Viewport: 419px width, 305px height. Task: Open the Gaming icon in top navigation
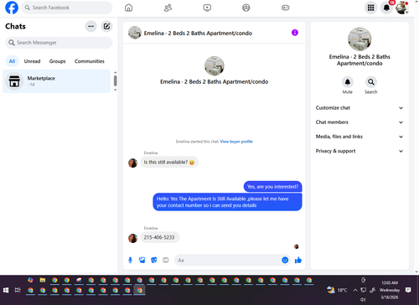pos(285,8)
